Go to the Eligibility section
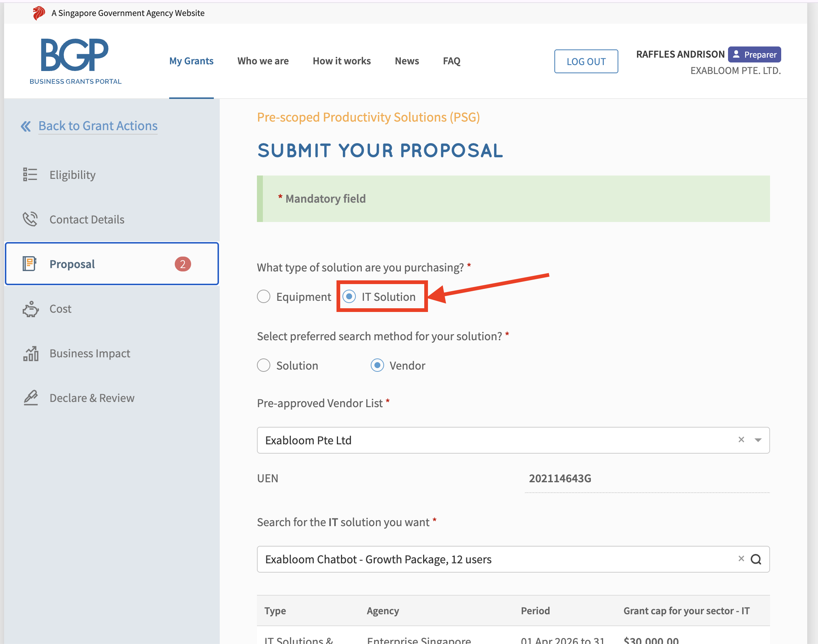Screen dimensions: 818x644 tap(73, 175)
